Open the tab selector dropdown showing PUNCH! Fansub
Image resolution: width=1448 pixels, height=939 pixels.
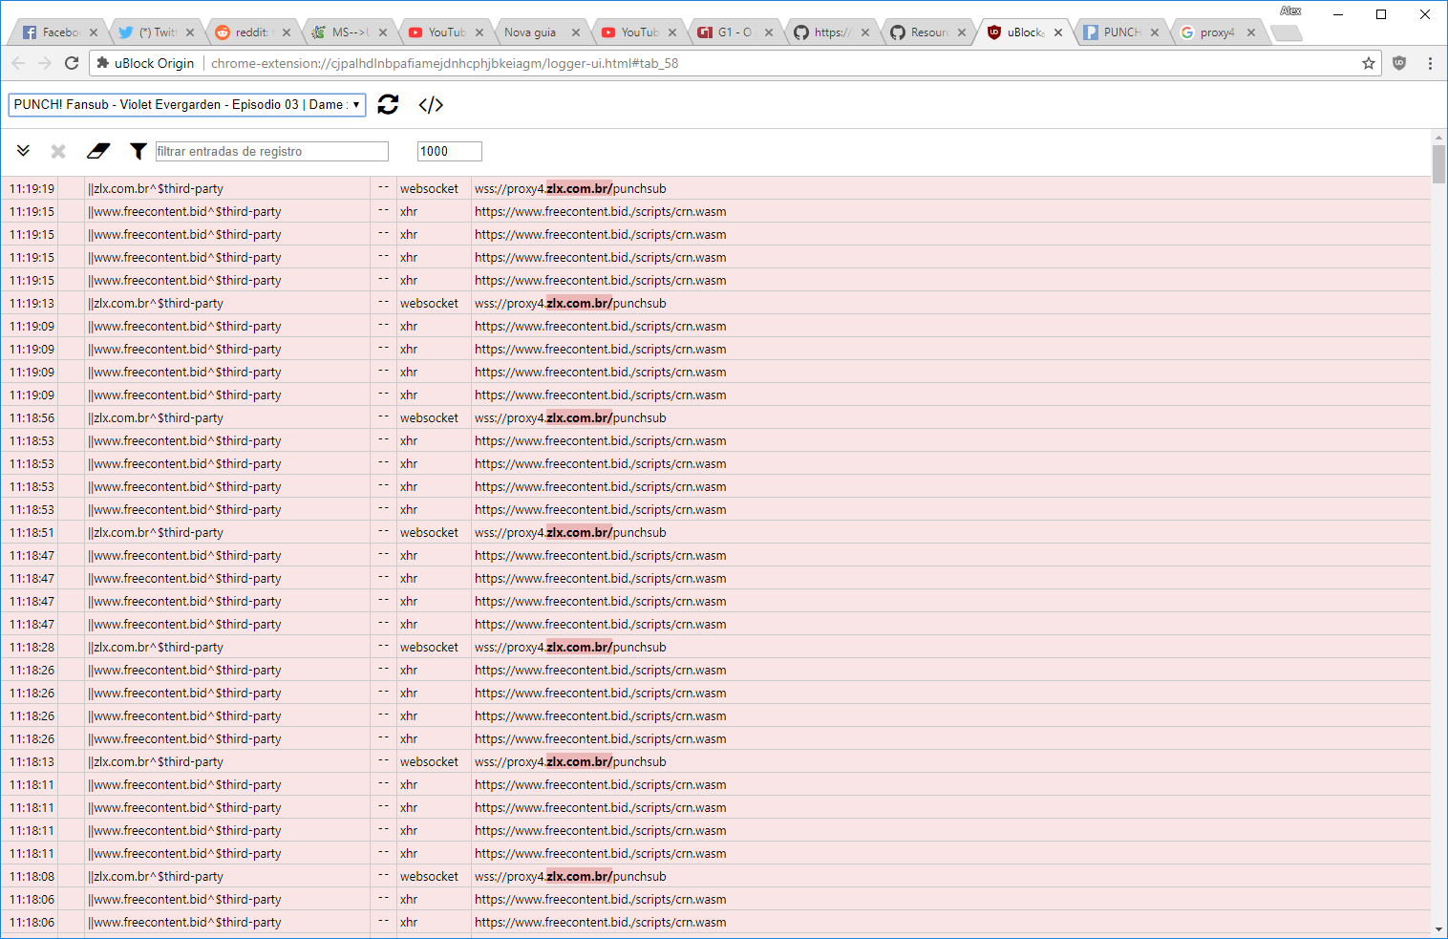tap(187, 105)
